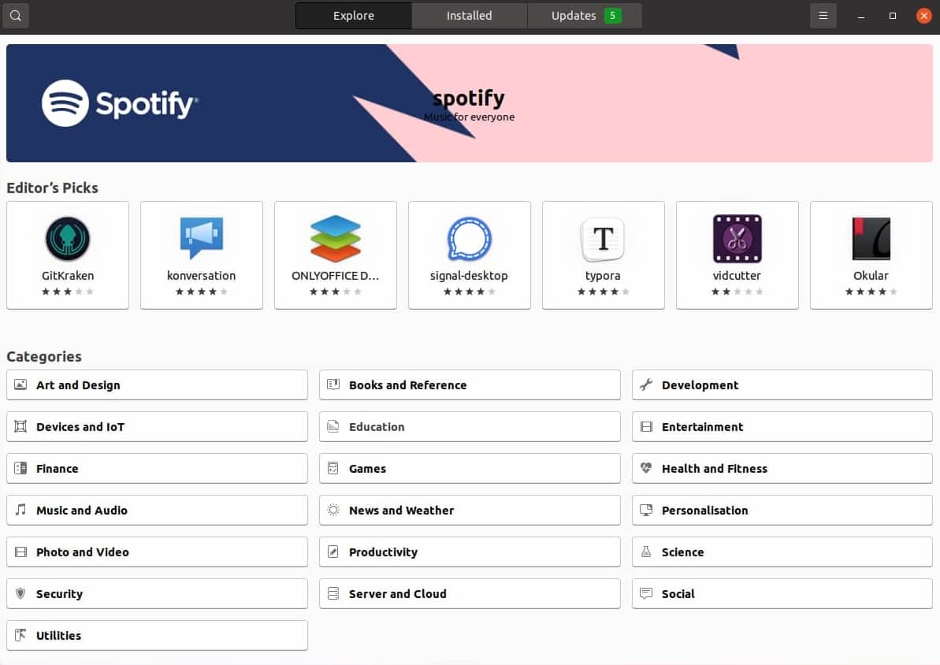Click the Music and Audio note icon
Viewport: 940px width, 665px height.
pyautogui.click(x=20, y=510)
